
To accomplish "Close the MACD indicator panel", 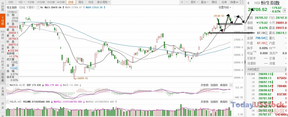I will pyautogui.click(x=231, y=85).
